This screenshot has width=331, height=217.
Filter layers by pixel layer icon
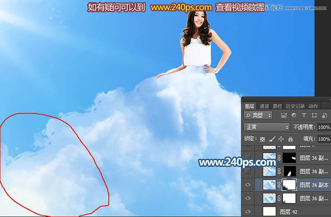click(284, 115)
